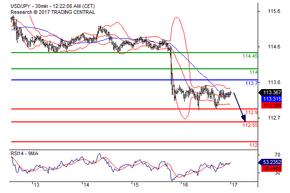Click the green 114.45 resistance label
Screen dimensions: 290x193
coord(250,56)
